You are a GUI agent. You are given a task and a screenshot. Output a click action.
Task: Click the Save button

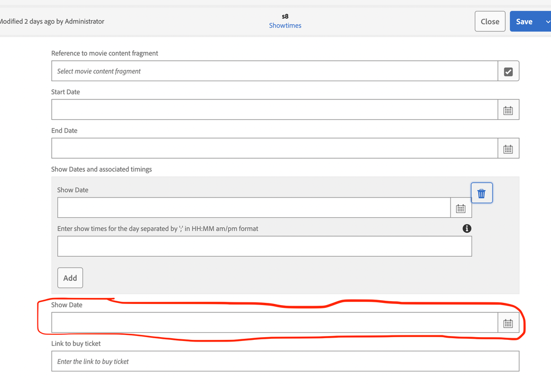(524, 22)
